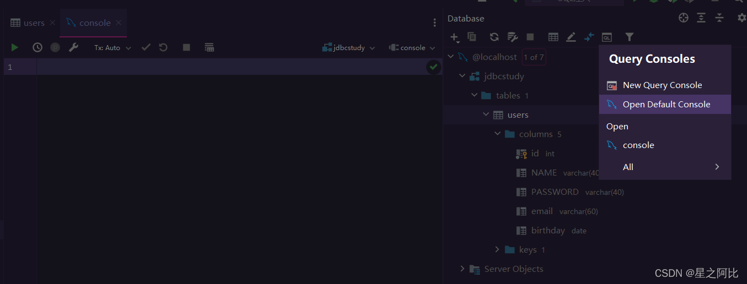Image resolution: width=747 pixels, height=284 pixels.
Task: Select the NAME varchar column
Action: 557,172
